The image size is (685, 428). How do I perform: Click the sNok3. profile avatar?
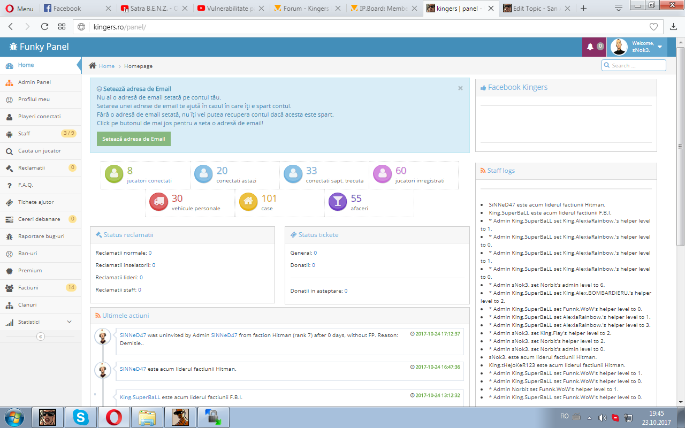point(619,47)
